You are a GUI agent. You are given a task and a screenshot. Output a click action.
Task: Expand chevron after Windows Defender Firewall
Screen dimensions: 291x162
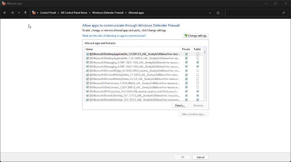(126, 13)
